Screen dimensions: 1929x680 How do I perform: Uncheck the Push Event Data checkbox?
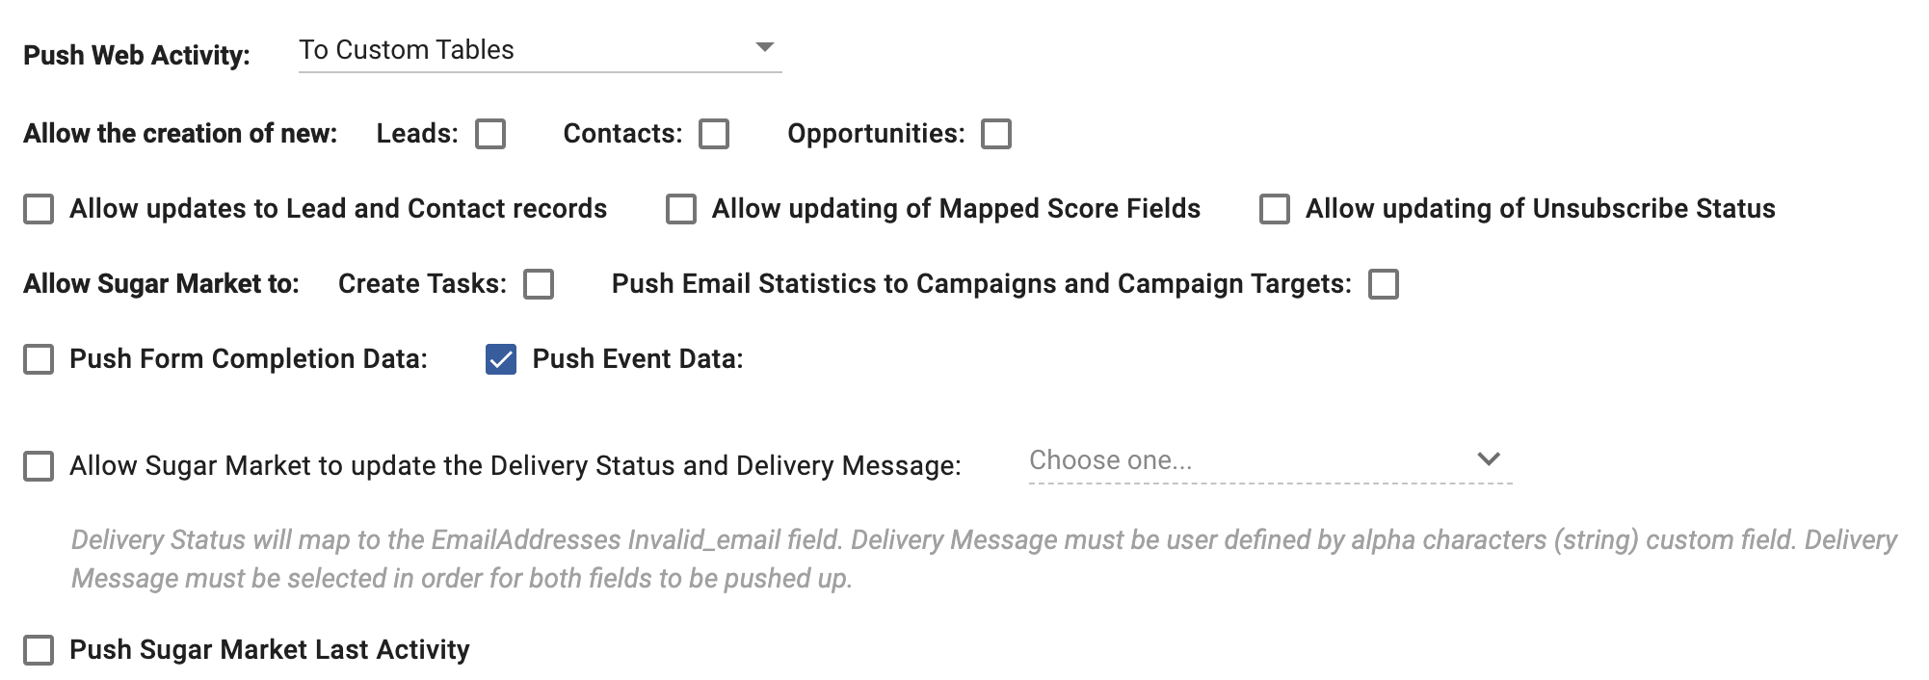click(501, 359)
